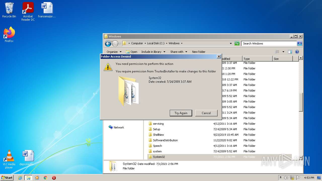Select the ShellNew folder
322x181 pixels.
[x=219, y=135]
